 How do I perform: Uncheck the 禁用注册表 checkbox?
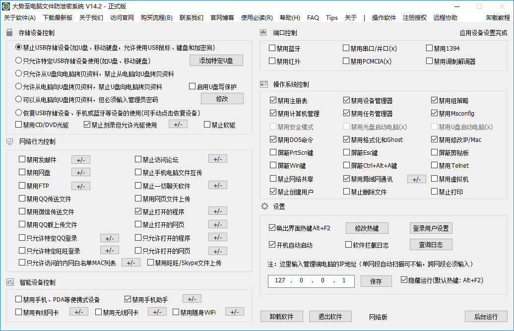tap(273, 99)
